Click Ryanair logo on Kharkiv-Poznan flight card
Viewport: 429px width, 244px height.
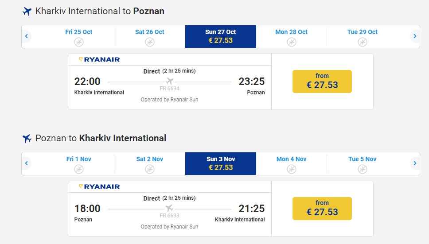click(99, 59)
